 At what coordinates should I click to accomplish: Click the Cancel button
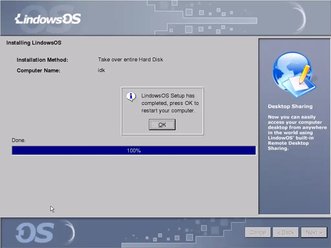pyautogui.click(x=258, y=232)
